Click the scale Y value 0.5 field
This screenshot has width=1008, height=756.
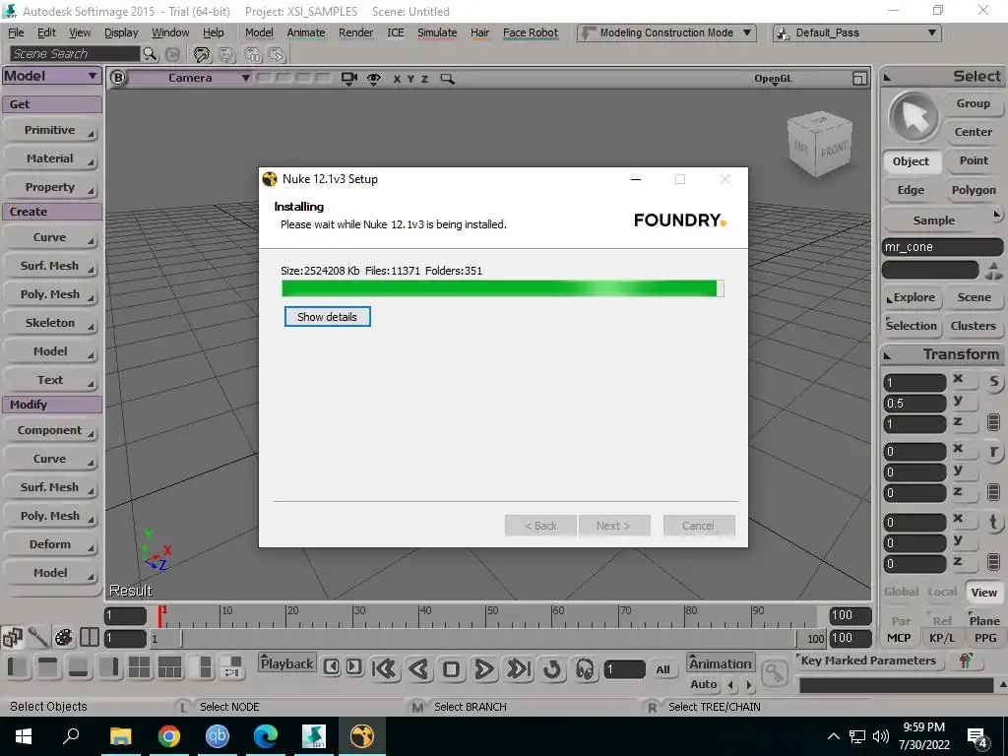tap(913, 404)
